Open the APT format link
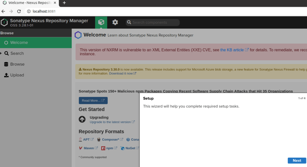This screenshot has width=307, height=167. click(x=86, y=140)
